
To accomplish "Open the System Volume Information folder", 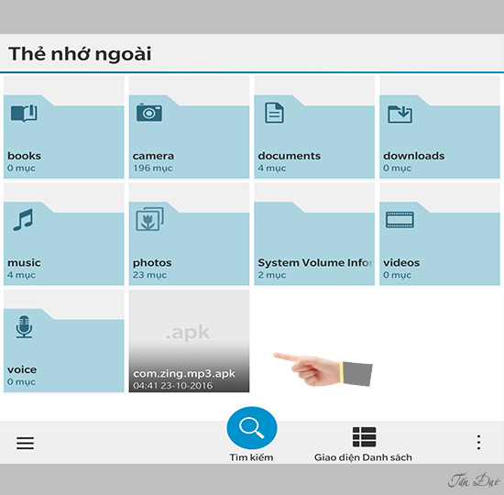I will click(x=314, y=234).
